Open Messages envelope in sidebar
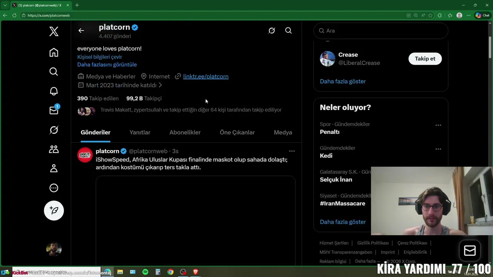Screen dimensions: 493x277 pos(54,110)
